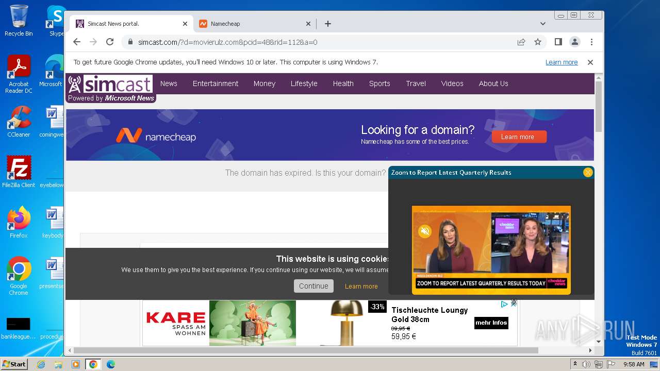The height and width of the screenshot is (371, 660).
Task: Open Chrome side panel icon
Action: tap(558, 42)
